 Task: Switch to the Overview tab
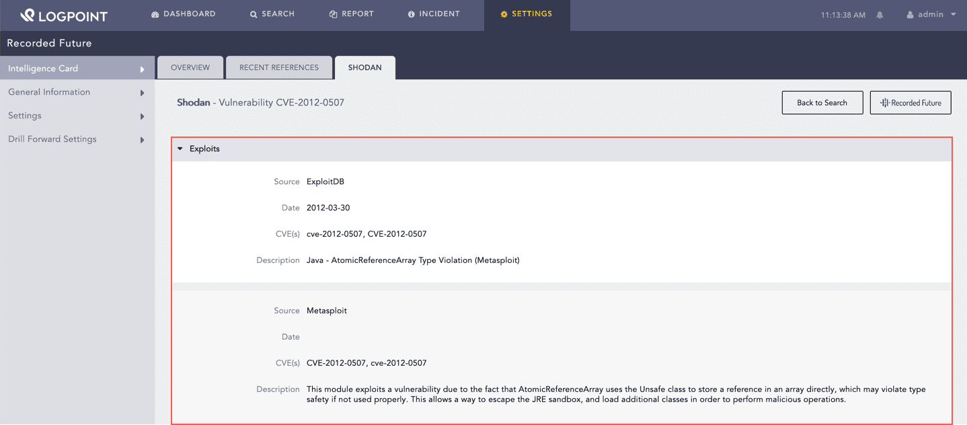point(190,68)
